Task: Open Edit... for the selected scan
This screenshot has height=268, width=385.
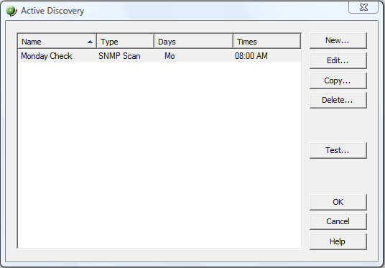Action: 338,60
